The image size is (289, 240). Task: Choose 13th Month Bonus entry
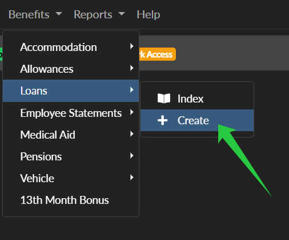71,200
